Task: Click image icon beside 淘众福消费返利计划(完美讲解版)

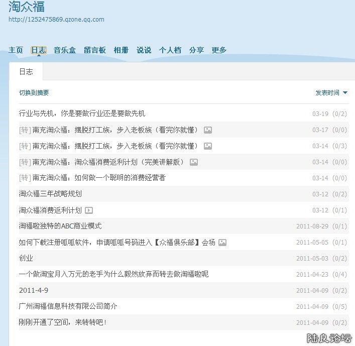Action: (x=194, y=162)
